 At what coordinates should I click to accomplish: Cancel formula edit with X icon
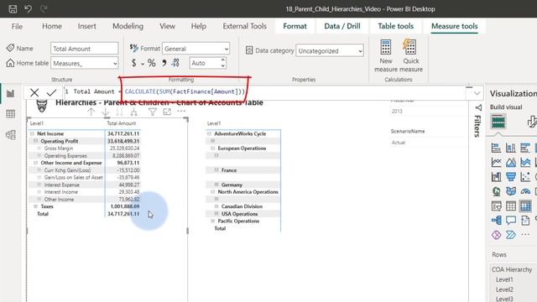tap(34, 92)
